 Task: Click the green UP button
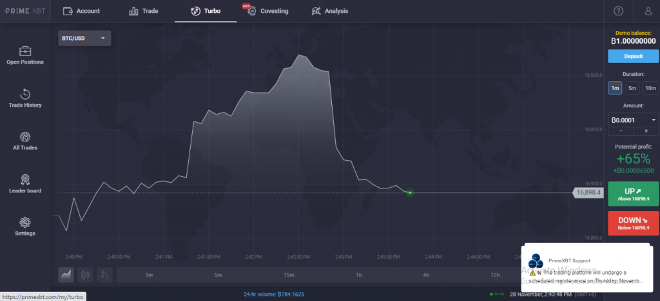pos(633,194)
